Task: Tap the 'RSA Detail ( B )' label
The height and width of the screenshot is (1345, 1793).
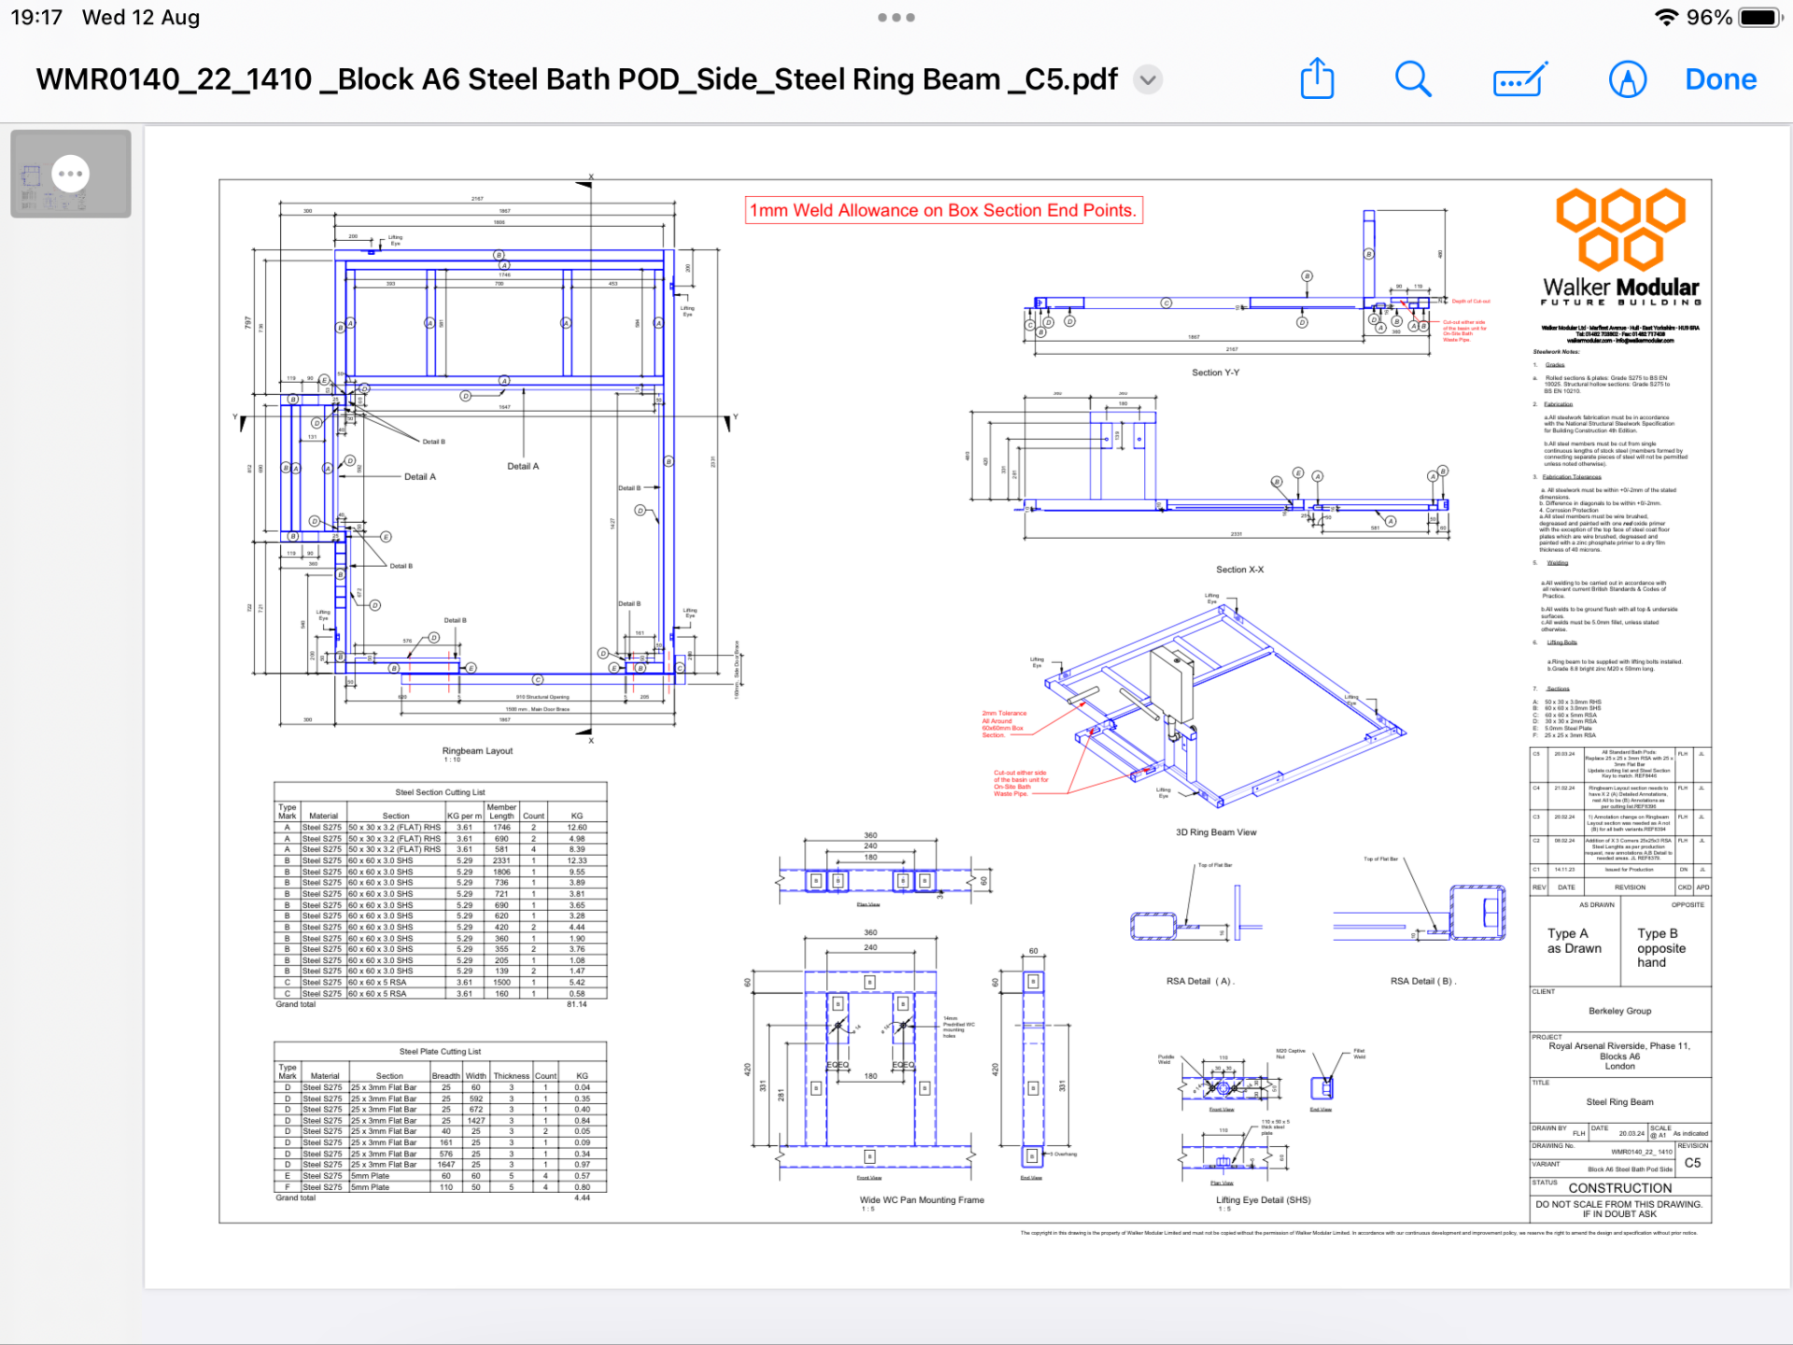Action: pyautogui.click(x=1423, y=982)
